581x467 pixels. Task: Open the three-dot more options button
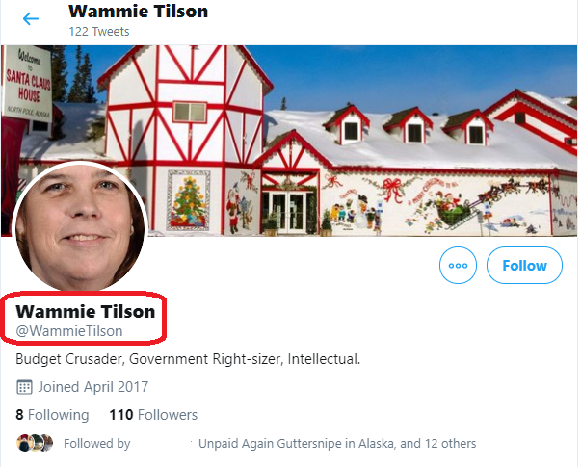click(x=458, y=265)
